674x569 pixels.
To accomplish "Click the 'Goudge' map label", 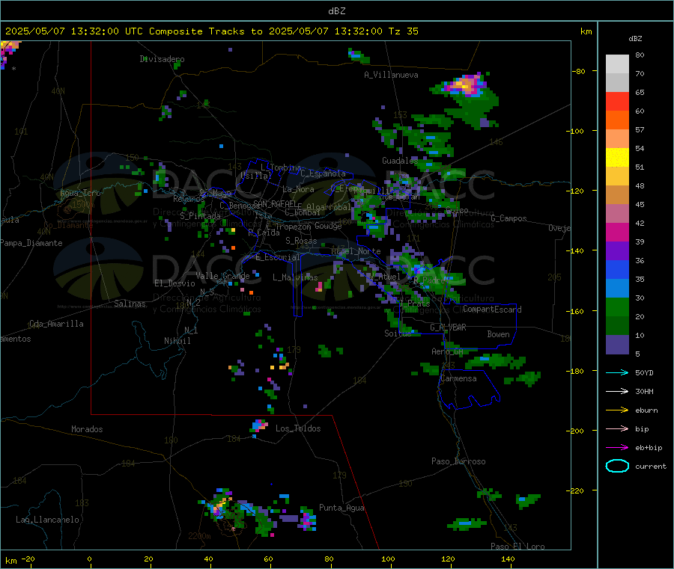I will [328, 226].
